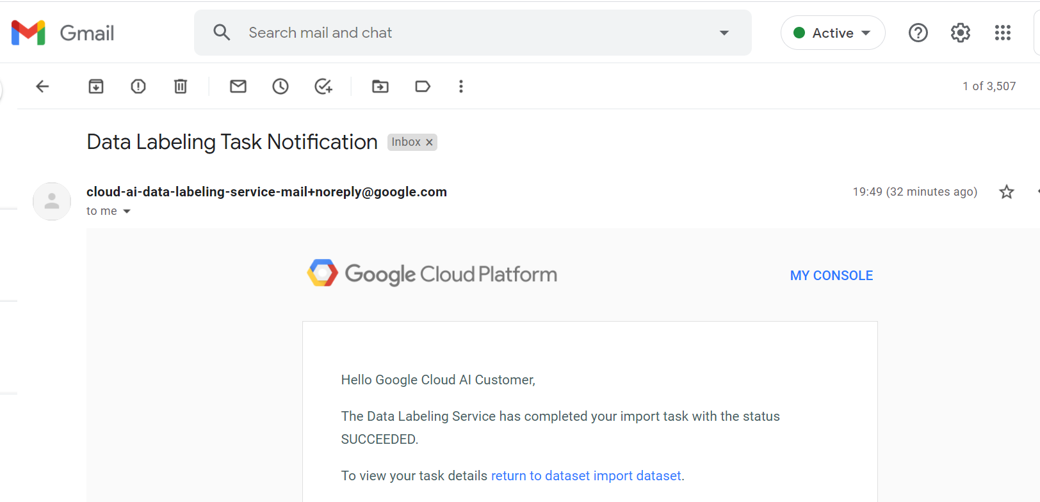This screenshot has width=1040, height=502.
Task: Open the Google apps grid
Action: coord(1003,33)
